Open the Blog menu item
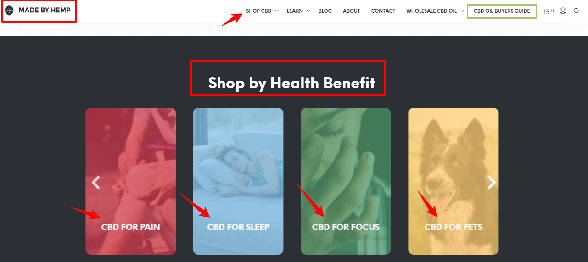Screen dimensions: 588x262 (x=325, y=11)
